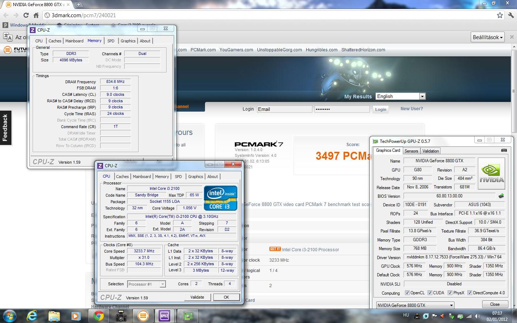Screen dimensions: 517x323
Task: Switch to GPU-Z from the taskbar
Action: [188, 316]
